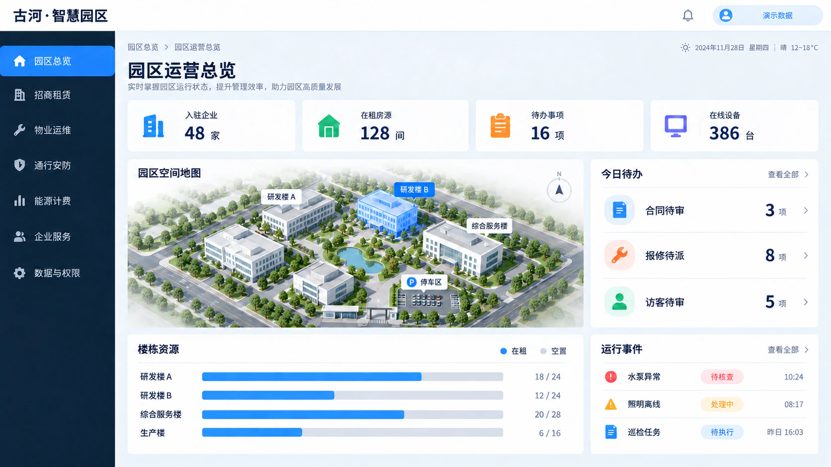Click the 生产楼 occupancy bar
The height and width of the screenshot is (467, 831).
tap(352, 433)
